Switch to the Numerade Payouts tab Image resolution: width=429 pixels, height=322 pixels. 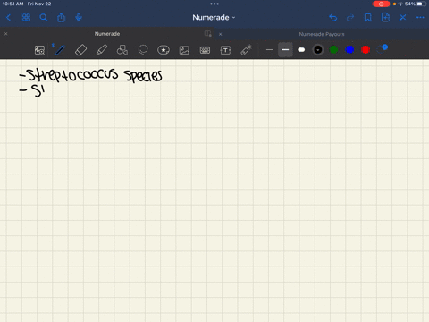click(322, 34)
